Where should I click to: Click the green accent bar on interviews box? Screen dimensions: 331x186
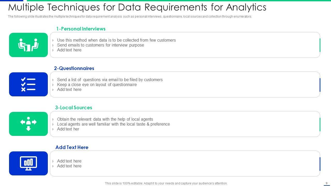point(320,45)
